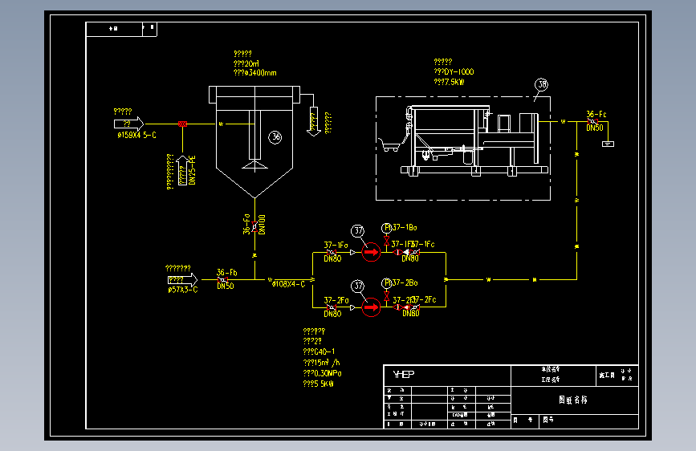Select the circled 38 equipment tag

click(541, 85)
